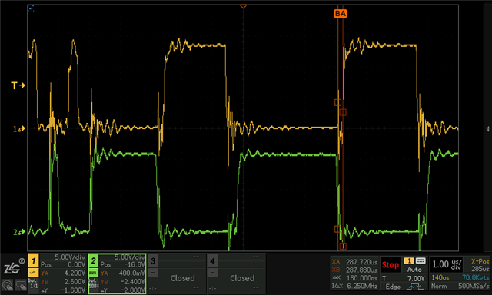Image resolution: width=492 pixels, height=295 pixels.
Task: Select channel 2 ground level marker
Action: (18, 232)
